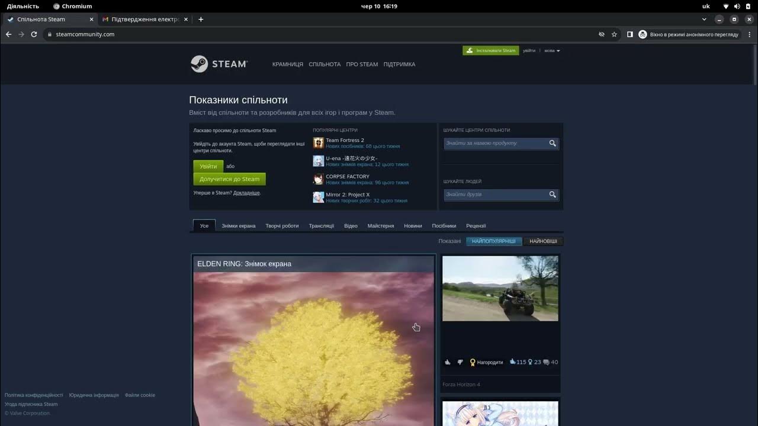
Task: Close the Gmail Підтвердження tab
Action: click(x=186, y=20)
